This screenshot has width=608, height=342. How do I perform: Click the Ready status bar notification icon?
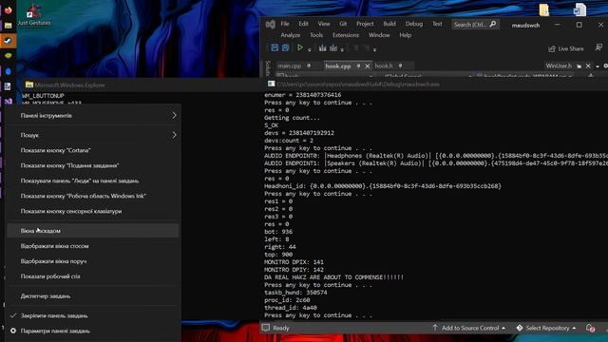click(266, 328)
